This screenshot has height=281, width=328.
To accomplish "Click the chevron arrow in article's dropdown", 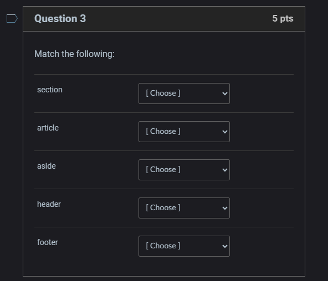I will 225,132.
